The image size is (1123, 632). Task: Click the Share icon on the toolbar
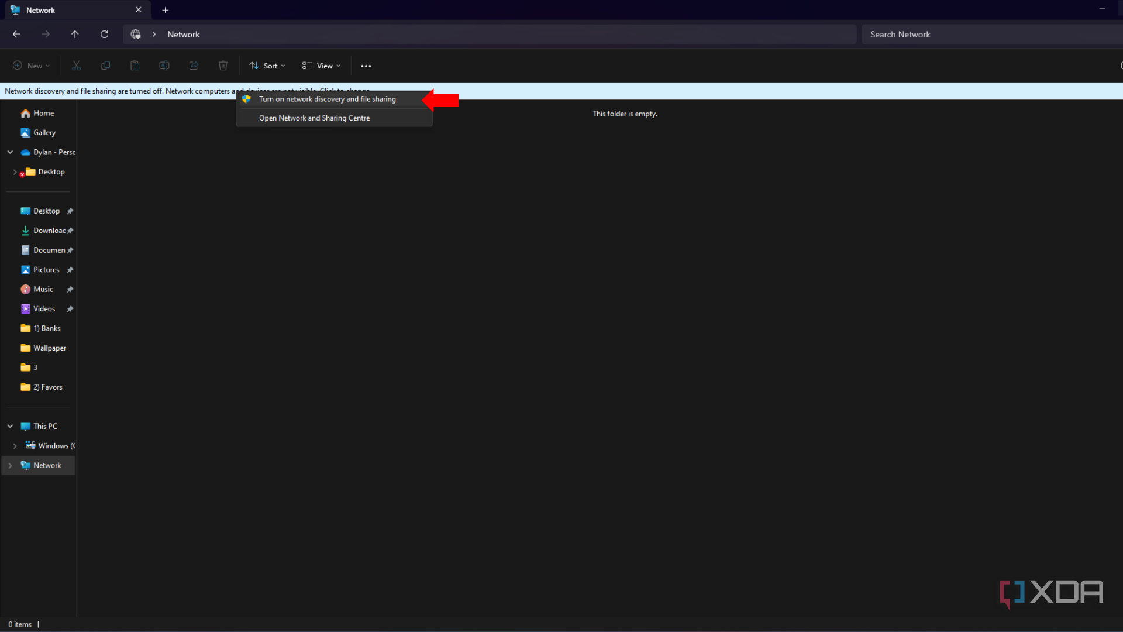point(194,66)
